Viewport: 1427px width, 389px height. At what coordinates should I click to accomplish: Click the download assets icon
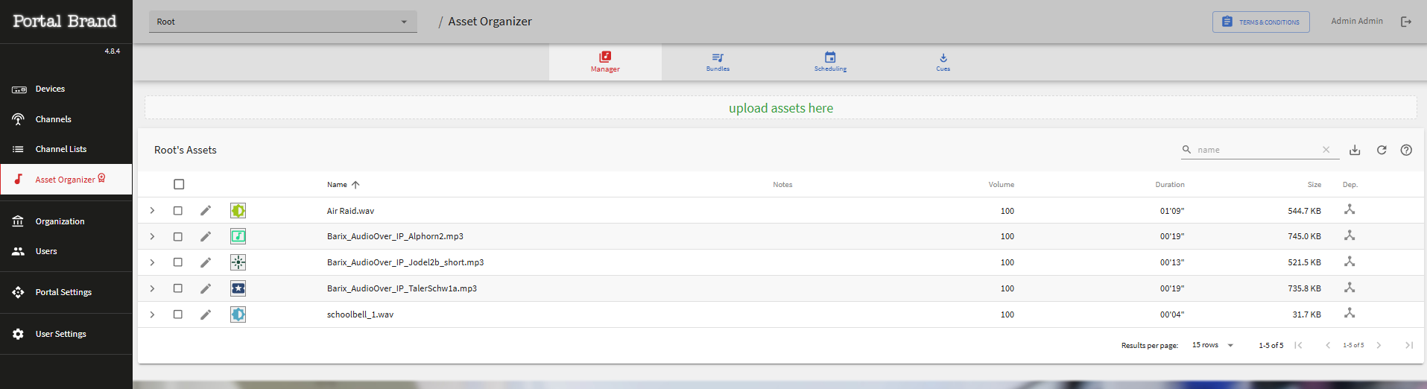[1355, 150]
